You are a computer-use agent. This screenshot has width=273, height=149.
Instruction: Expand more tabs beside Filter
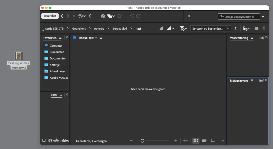click(x=67, y=95)
